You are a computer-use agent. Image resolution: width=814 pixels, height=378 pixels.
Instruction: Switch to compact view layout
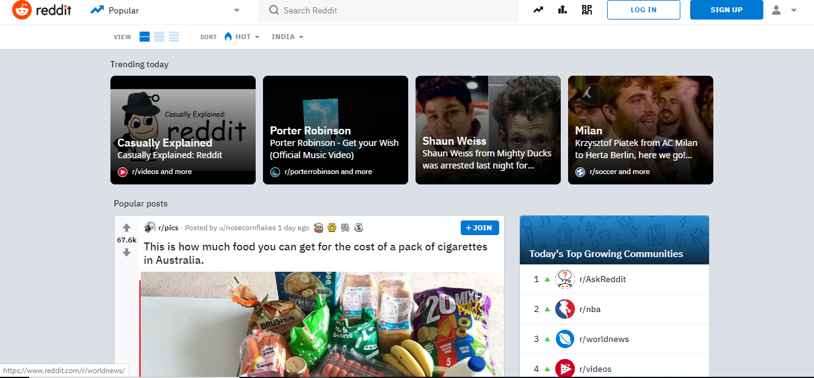coord(174,37)
